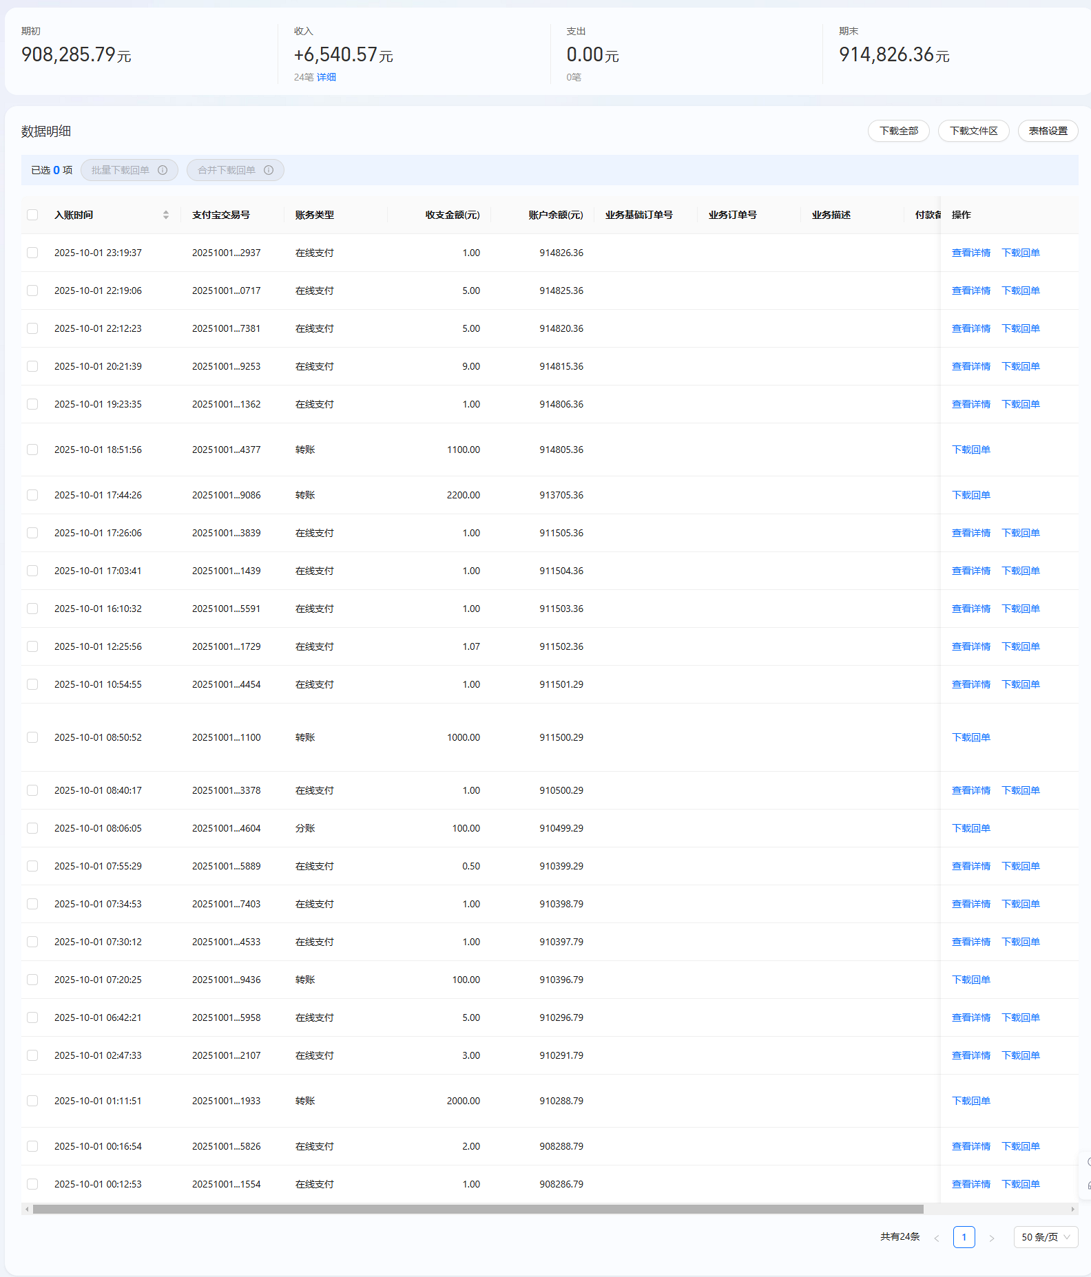Toggle select-all checkbox in table header
1091x1277 pixels.
tap(32, 215)
